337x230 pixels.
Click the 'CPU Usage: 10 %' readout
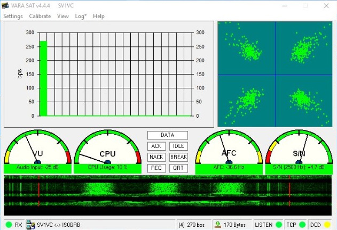tap(107, 167)
